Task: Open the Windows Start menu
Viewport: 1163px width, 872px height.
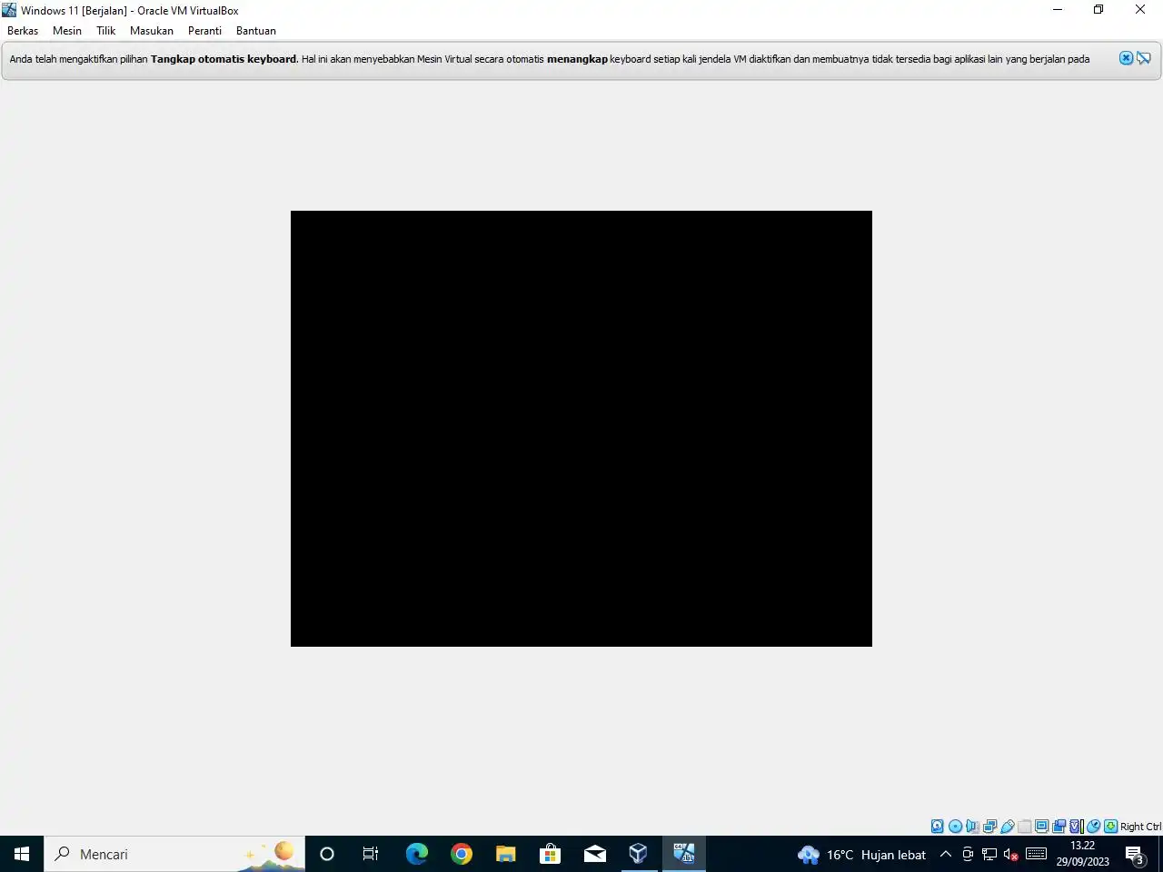Action: coord(22,854)
